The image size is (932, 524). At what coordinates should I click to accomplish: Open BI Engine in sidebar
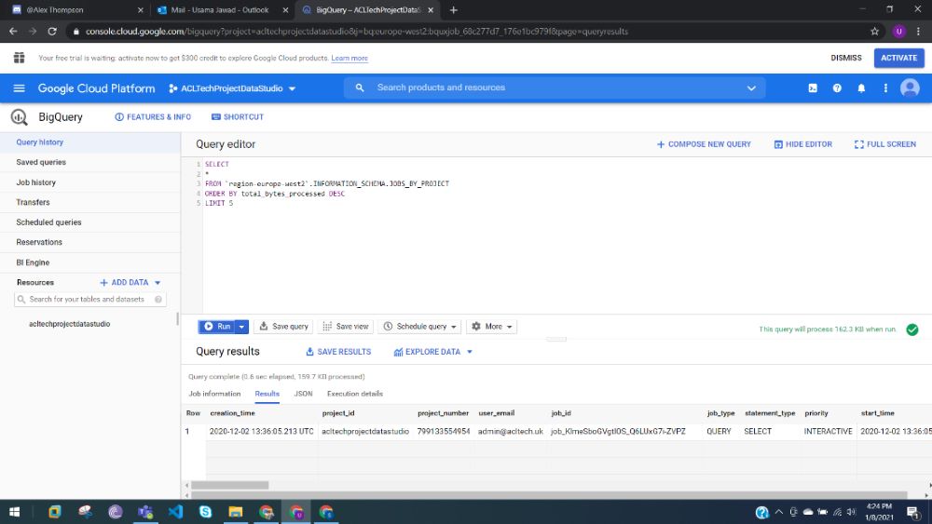(90, 262)
